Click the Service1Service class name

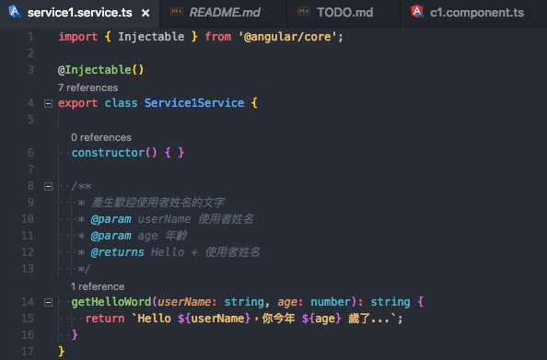194,103
